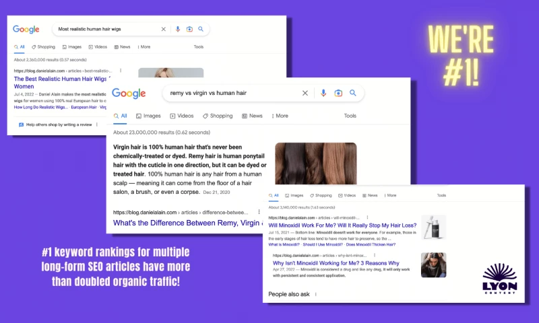The image size is (539, 323).
Task: Open options dots beside why-isnt-minox result URL
Action: coord(375,256)
